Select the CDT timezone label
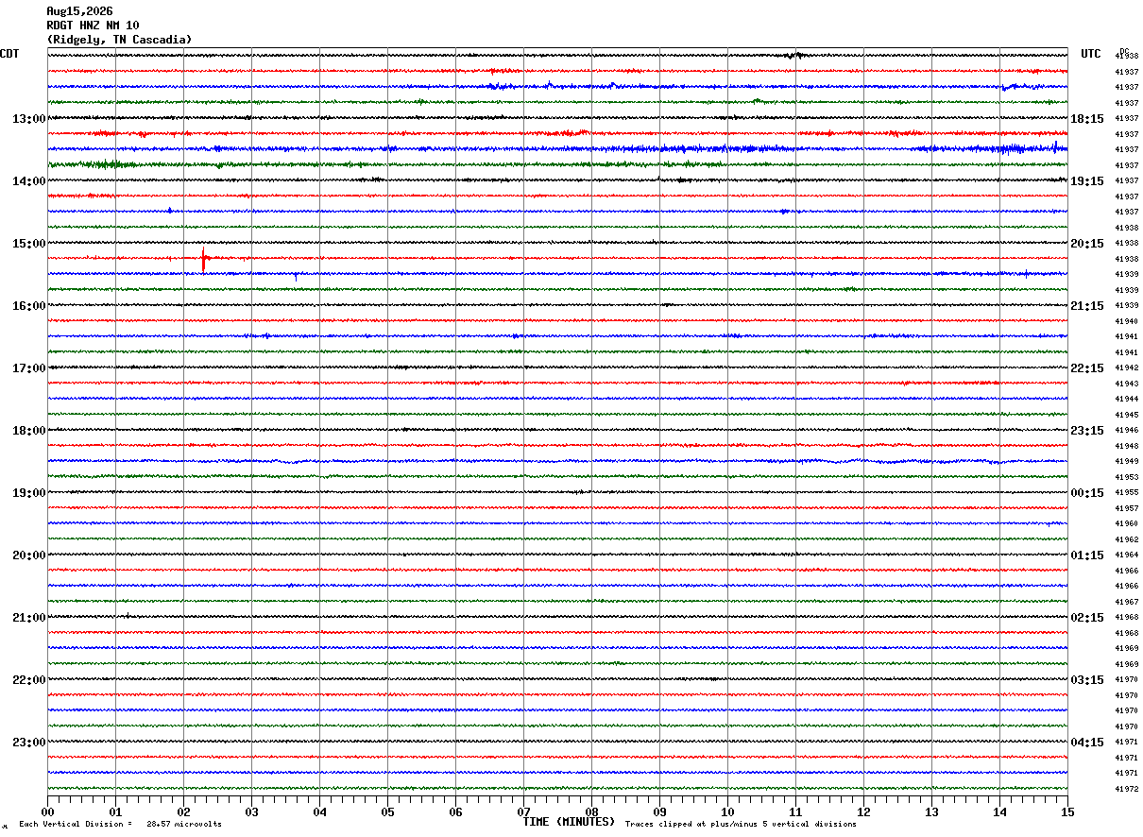The width and height of the screenshot is (1143, 837). 9,54
